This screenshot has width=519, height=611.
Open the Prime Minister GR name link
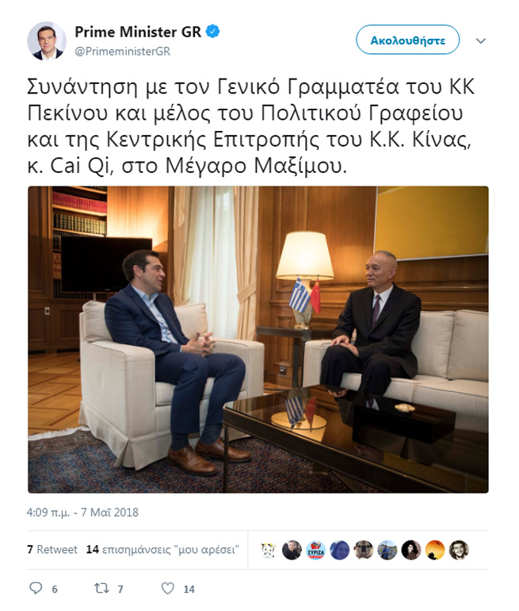click(x=138, y=32)
